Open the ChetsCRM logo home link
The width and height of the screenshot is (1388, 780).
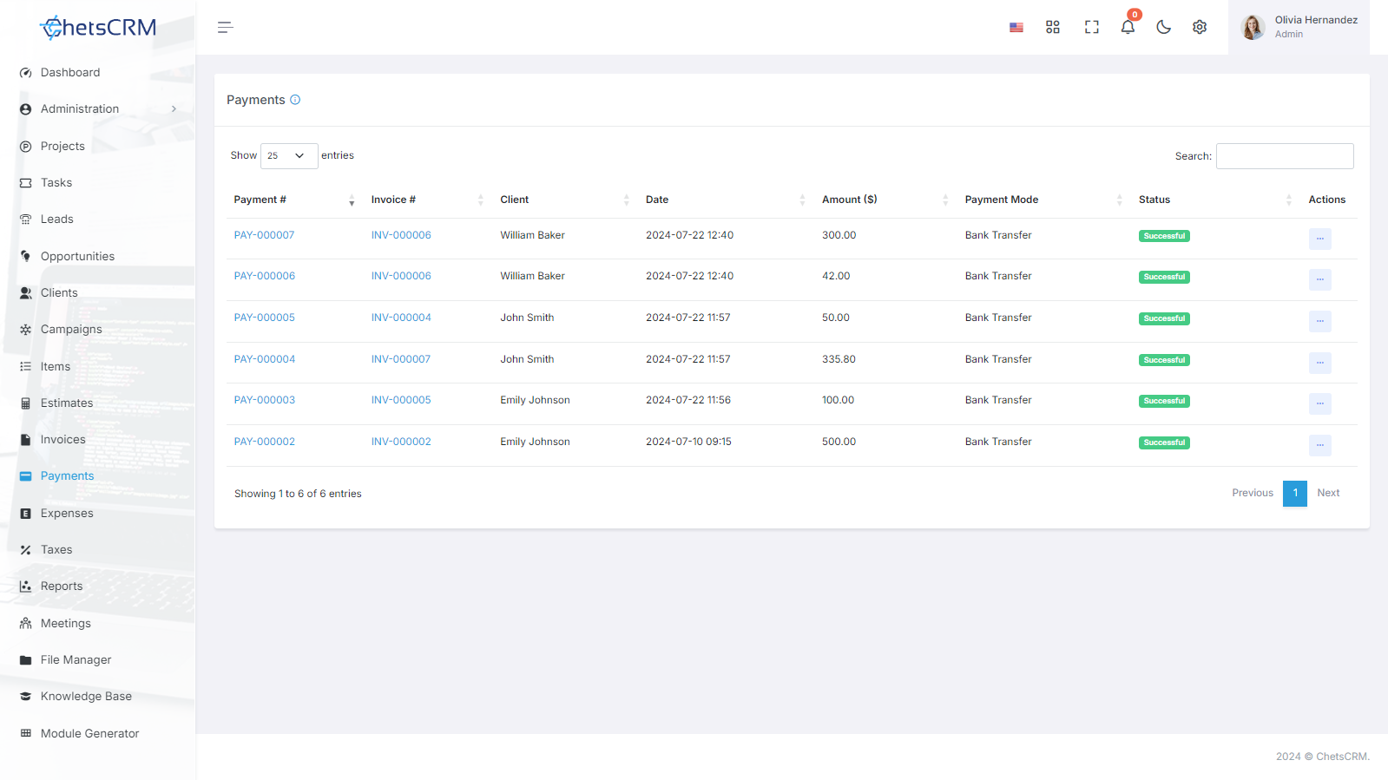pos(98,28)
